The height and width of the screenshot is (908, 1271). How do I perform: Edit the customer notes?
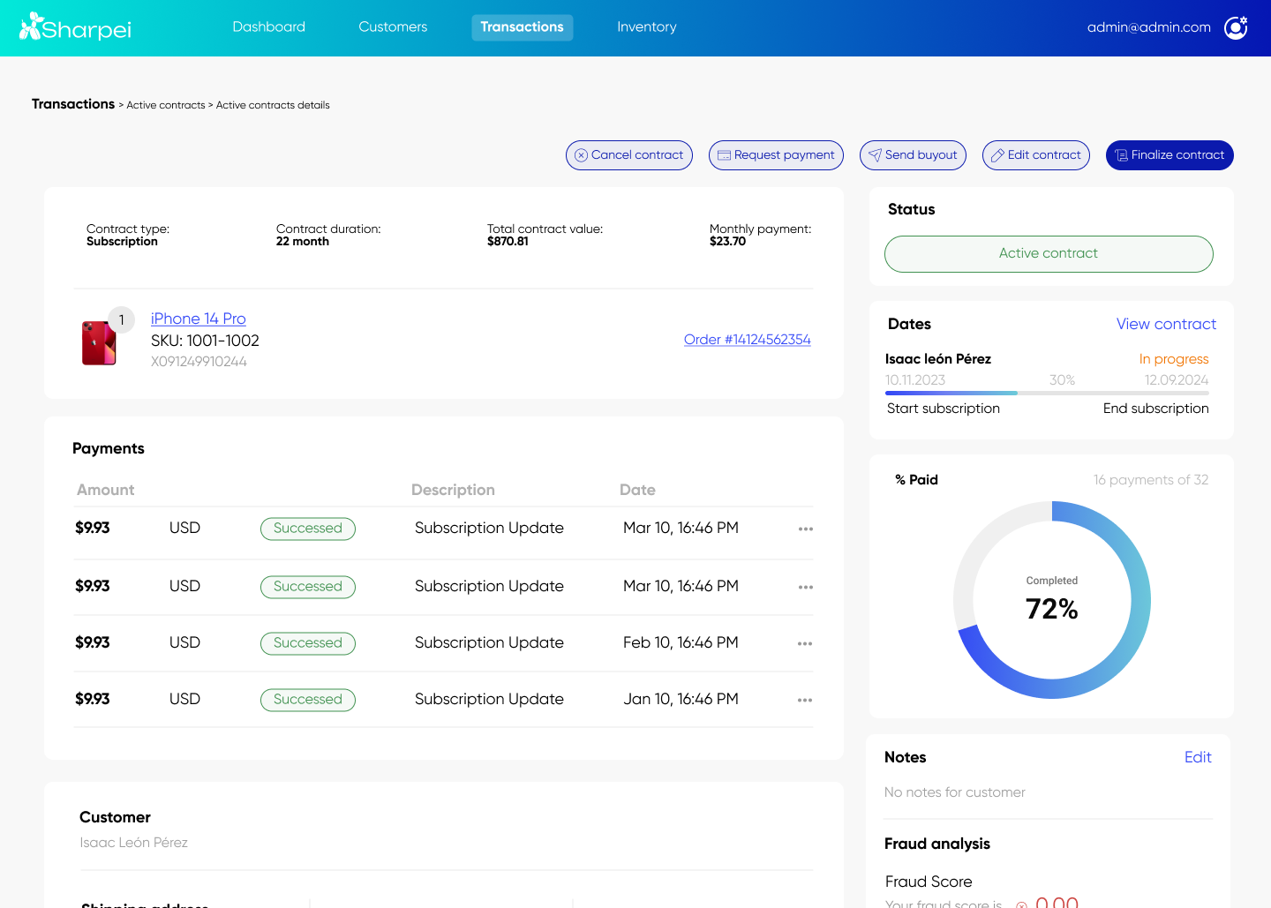click(1197, 757)
